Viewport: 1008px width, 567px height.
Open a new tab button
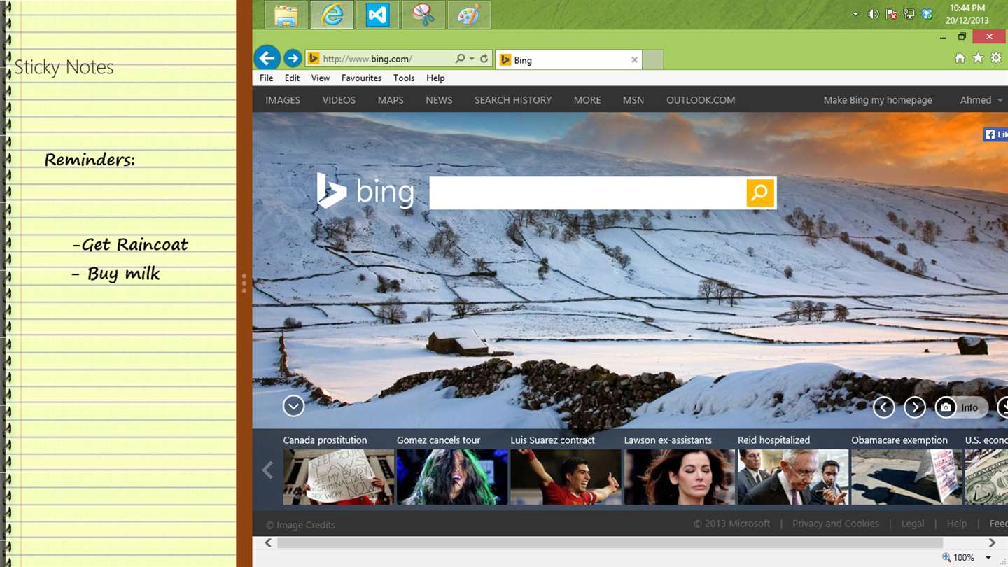pos(653,59)
